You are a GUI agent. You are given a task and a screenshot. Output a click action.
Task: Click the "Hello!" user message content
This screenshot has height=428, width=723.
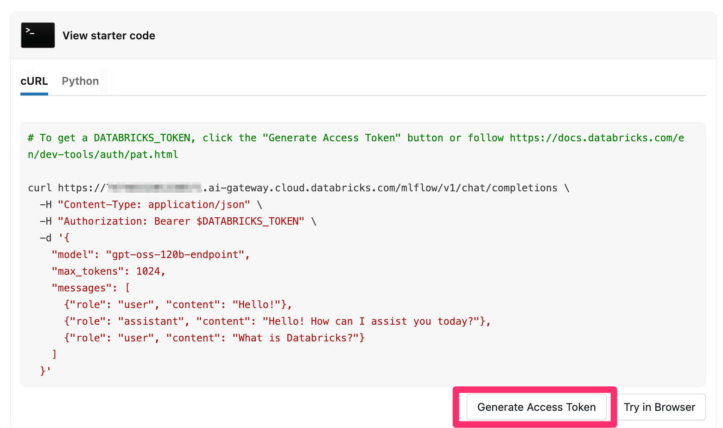coord(259,305)
